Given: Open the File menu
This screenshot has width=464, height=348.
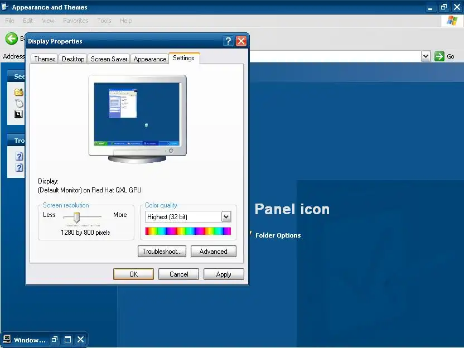Looking at the screenshot, I should [x=9, y=21].
